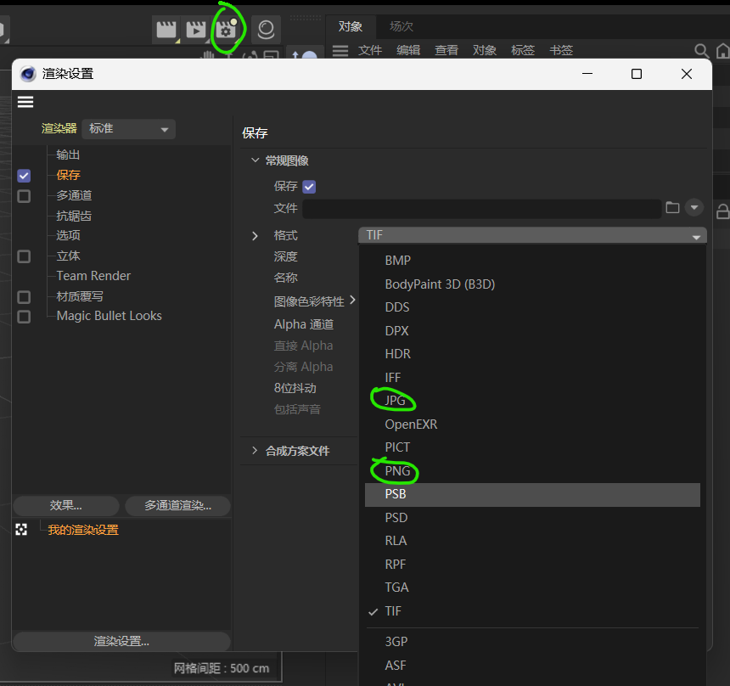Click the render to picture viewer icon
Screen dimensions: 730x686
click(x=196, y=30)
